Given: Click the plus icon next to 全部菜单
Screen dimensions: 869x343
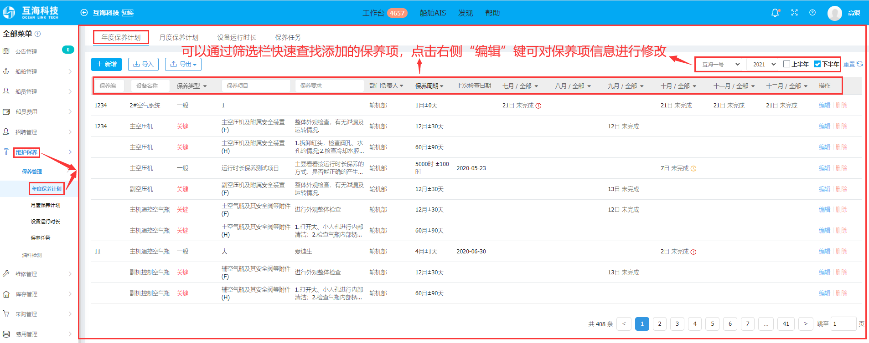Looking at the screenshot, I should (38, 34).
